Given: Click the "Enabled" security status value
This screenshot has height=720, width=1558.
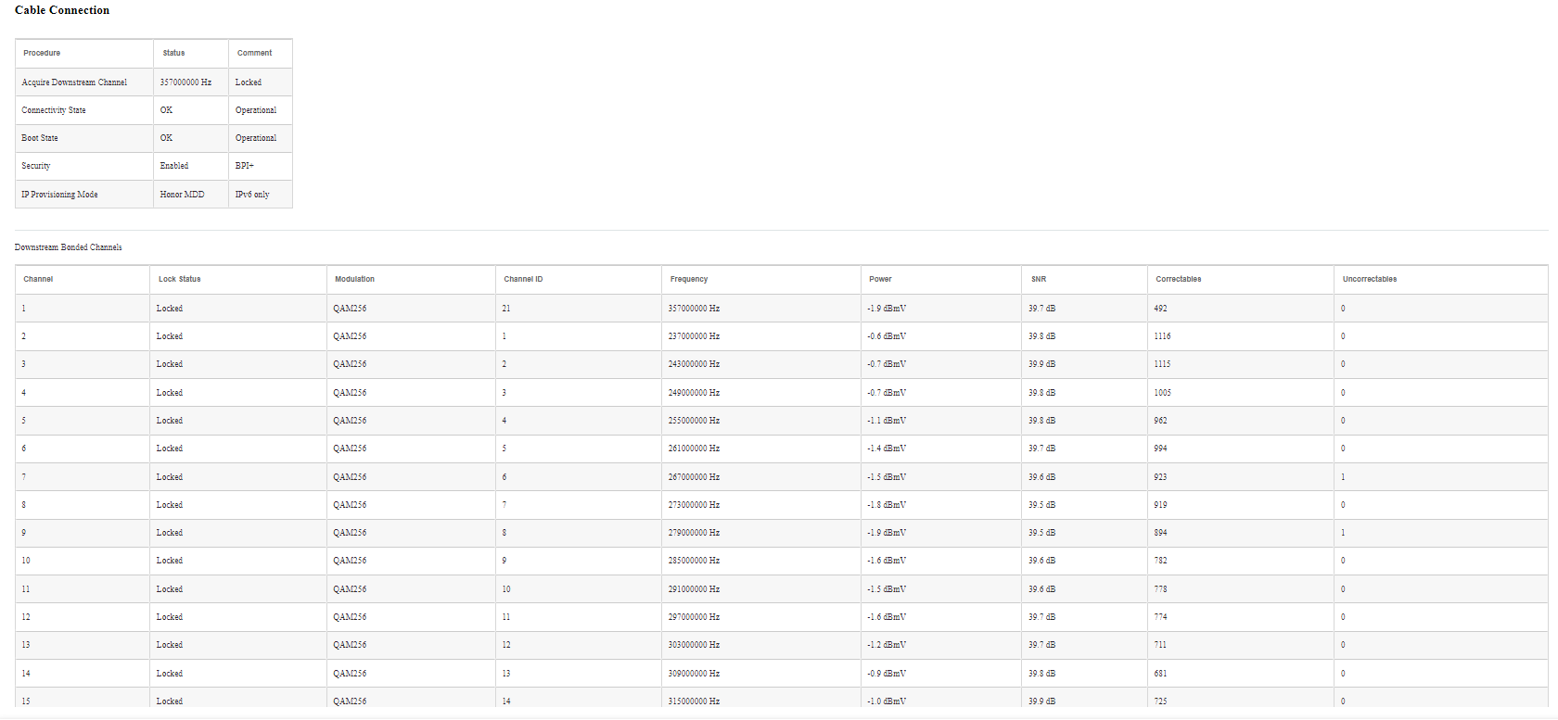Looking at the screenshot, I should click(174, 166).
